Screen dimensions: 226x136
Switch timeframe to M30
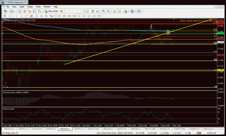[74, 16]
